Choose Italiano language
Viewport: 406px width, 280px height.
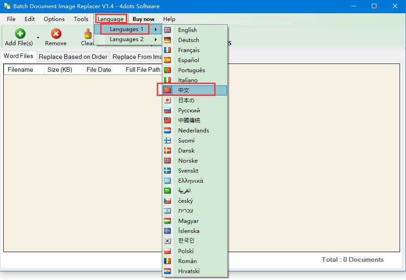tap(195, 80)
